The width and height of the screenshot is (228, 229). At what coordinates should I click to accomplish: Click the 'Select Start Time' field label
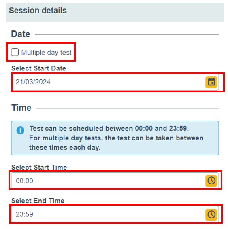coord(39,167)
